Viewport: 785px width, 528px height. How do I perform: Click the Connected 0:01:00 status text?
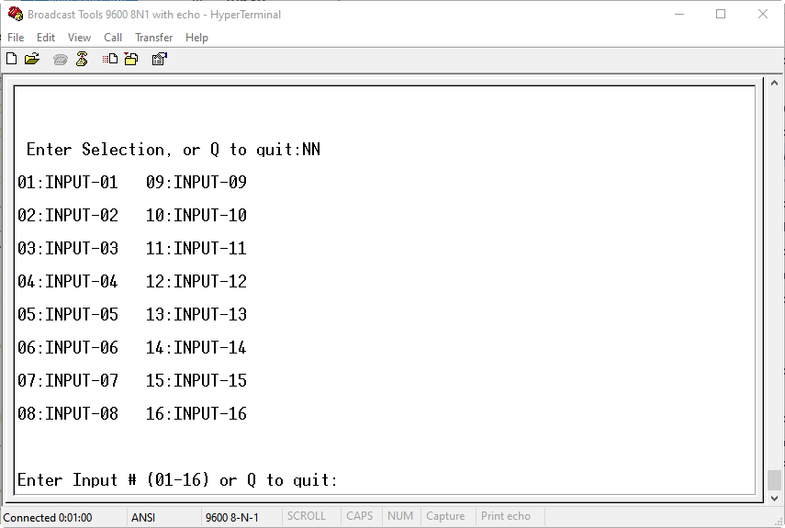[x=48, y=518]
